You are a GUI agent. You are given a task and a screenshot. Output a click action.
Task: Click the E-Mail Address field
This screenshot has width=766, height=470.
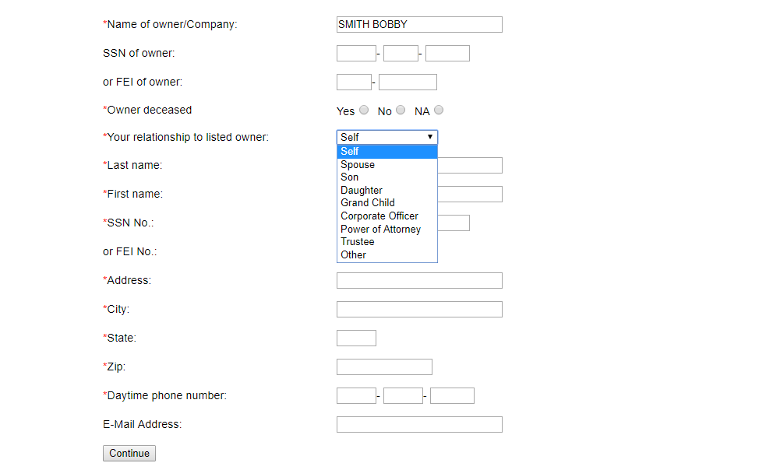(419, 425)
